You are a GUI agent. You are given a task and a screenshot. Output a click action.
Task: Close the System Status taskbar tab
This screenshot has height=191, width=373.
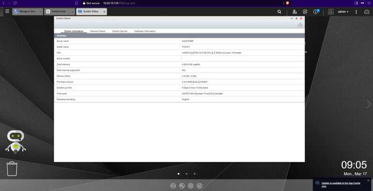point(104,12)
